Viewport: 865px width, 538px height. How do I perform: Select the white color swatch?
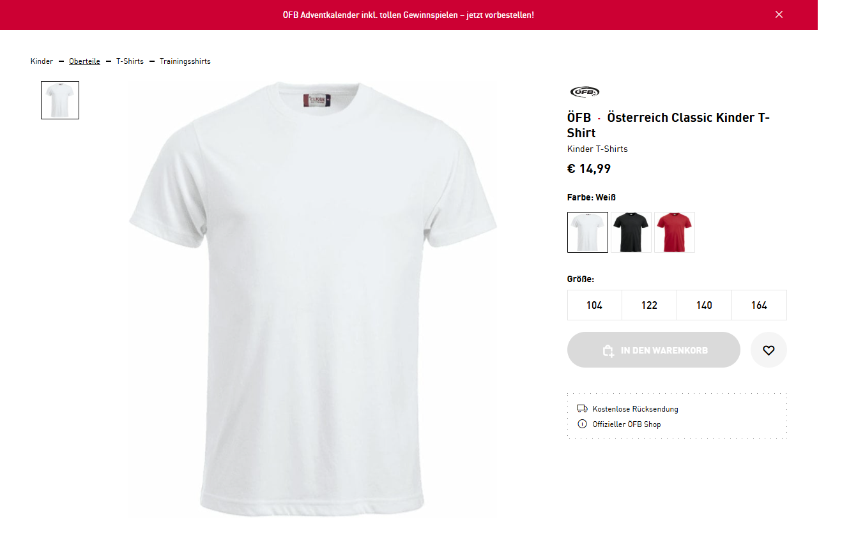click(588, 232)
